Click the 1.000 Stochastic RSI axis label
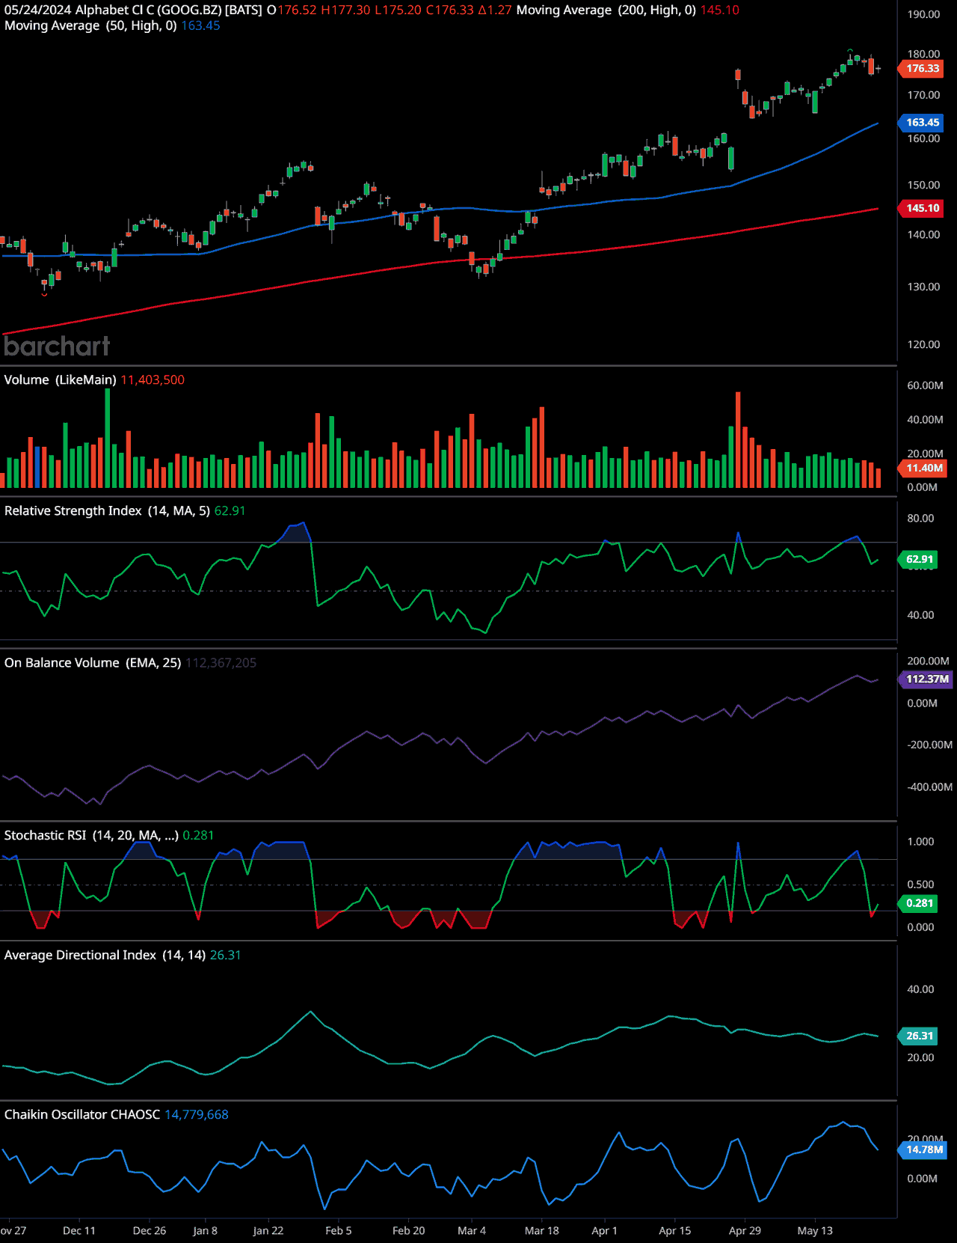The image size is (957, 1243). [x=920, y=842]
